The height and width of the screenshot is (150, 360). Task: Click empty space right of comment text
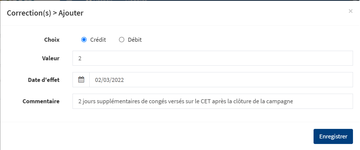322,101
